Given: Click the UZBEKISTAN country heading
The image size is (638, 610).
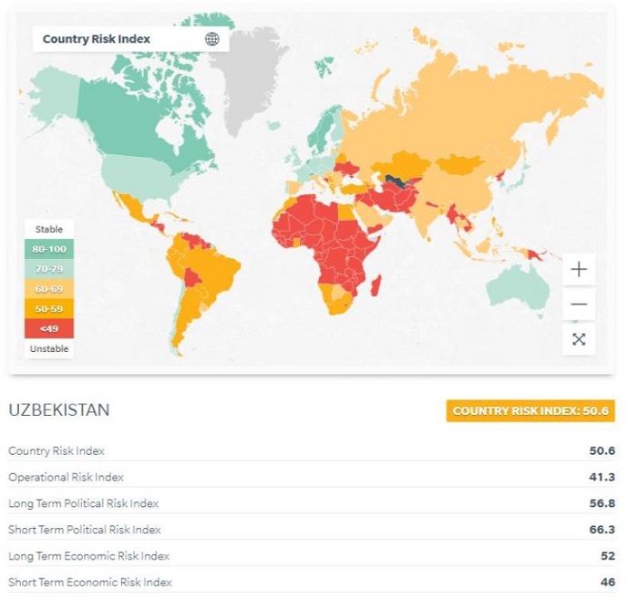Looking at the screenshot, I should [59, 410].
